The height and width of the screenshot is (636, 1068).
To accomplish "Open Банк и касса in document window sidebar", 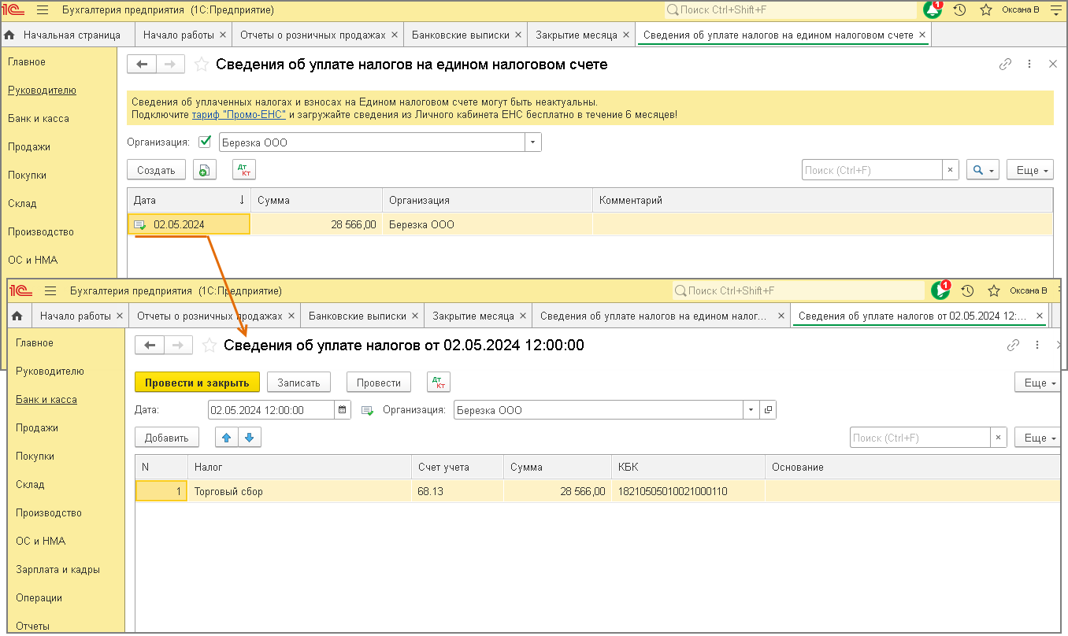I will click(x=46, y=400).
